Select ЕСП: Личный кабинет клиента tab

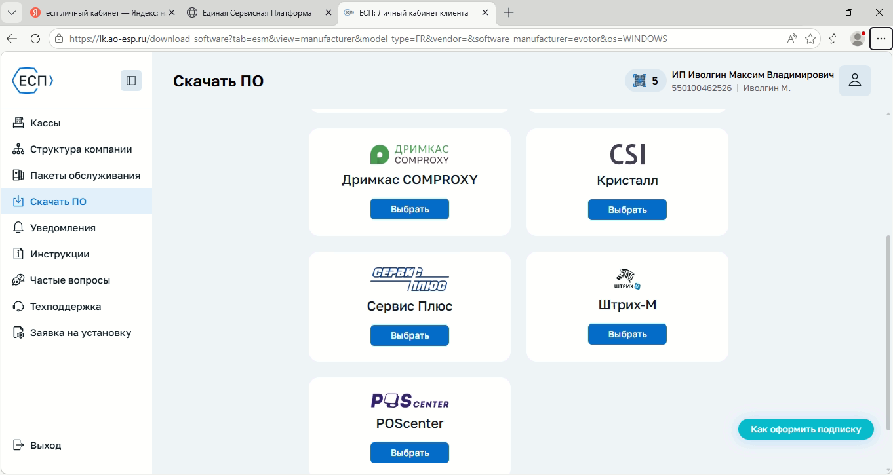(x=418, y=13)
